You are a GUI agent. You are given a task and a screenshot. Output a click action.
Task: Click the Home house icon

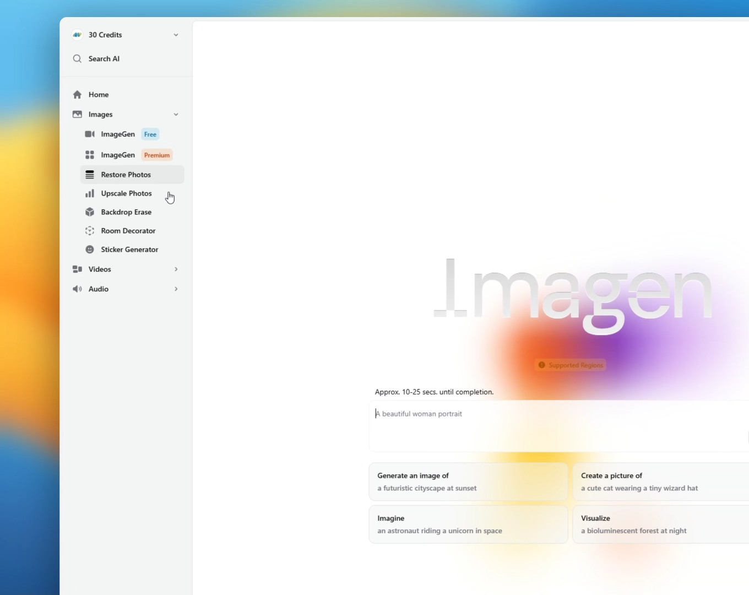tap(77, 95)
